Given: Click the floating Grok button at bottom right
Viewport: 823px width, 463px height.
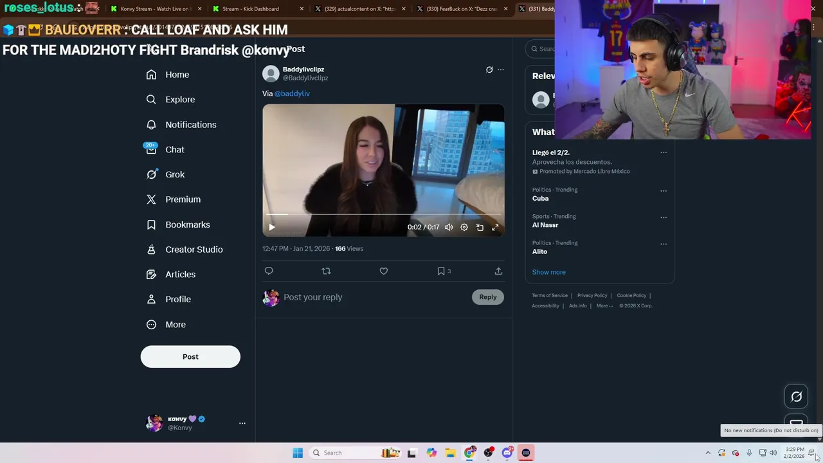Looking at the screenshot, I should 796,397.
